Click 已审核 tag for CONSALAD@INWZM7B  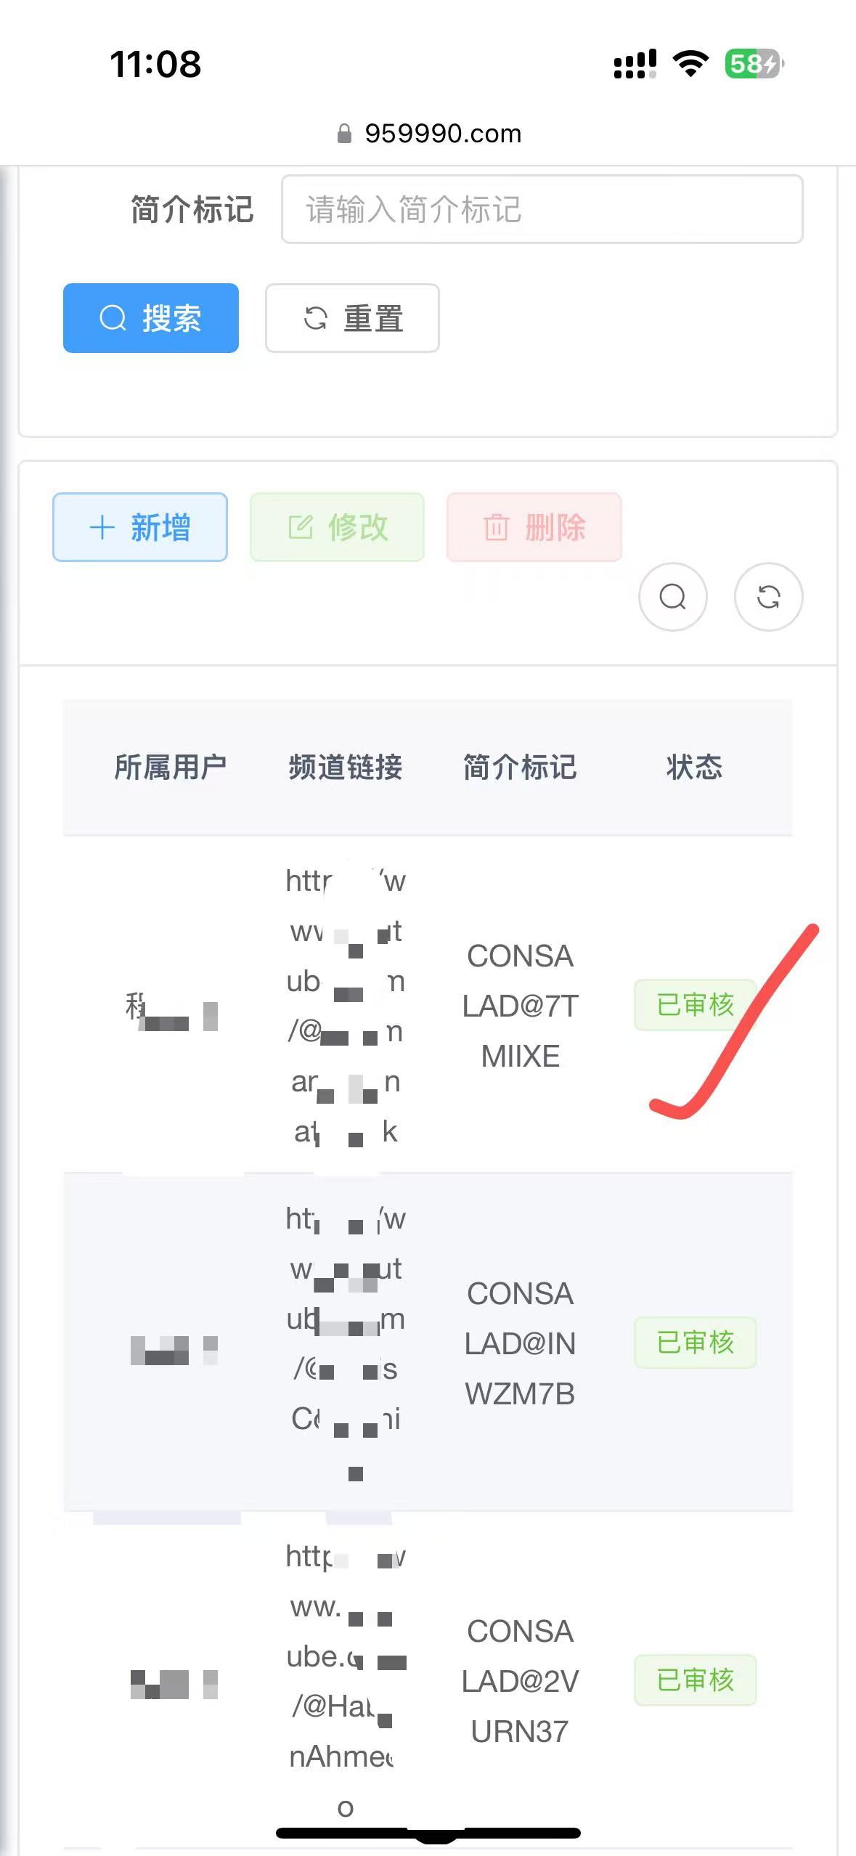[x=696, y=1343]
